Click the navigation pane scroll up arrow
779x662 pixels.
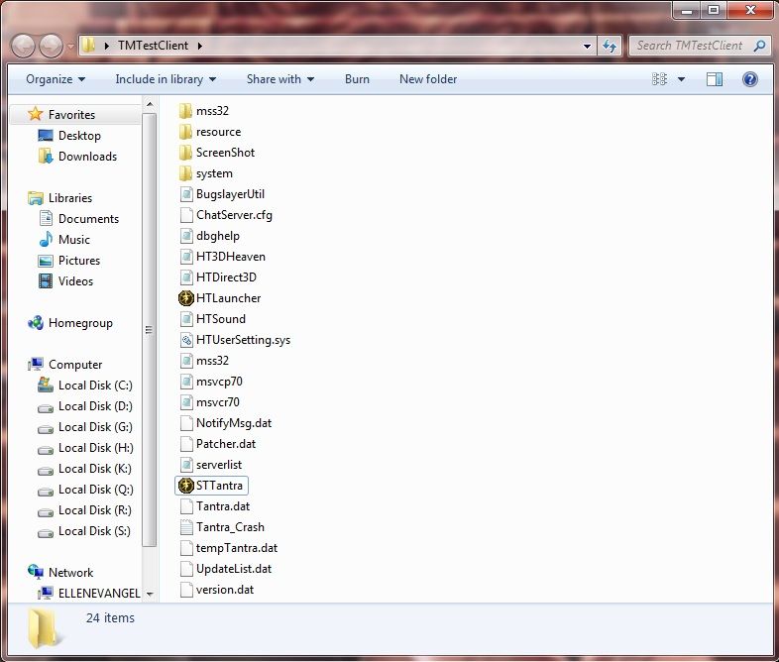150,105
